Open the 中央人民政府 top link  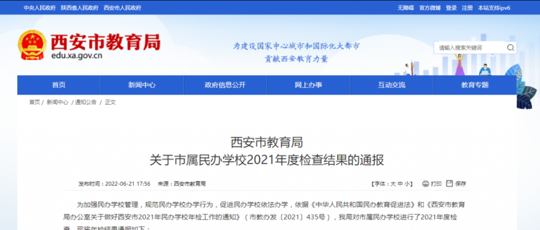[38, 8]
